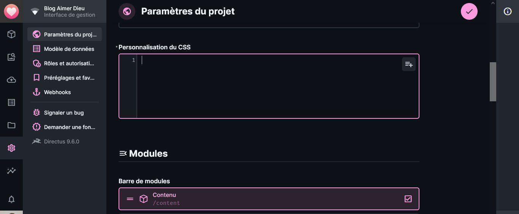Open the File Library cloud icon
Viewport: 519px width, 214px height.
tap(11, 80)
